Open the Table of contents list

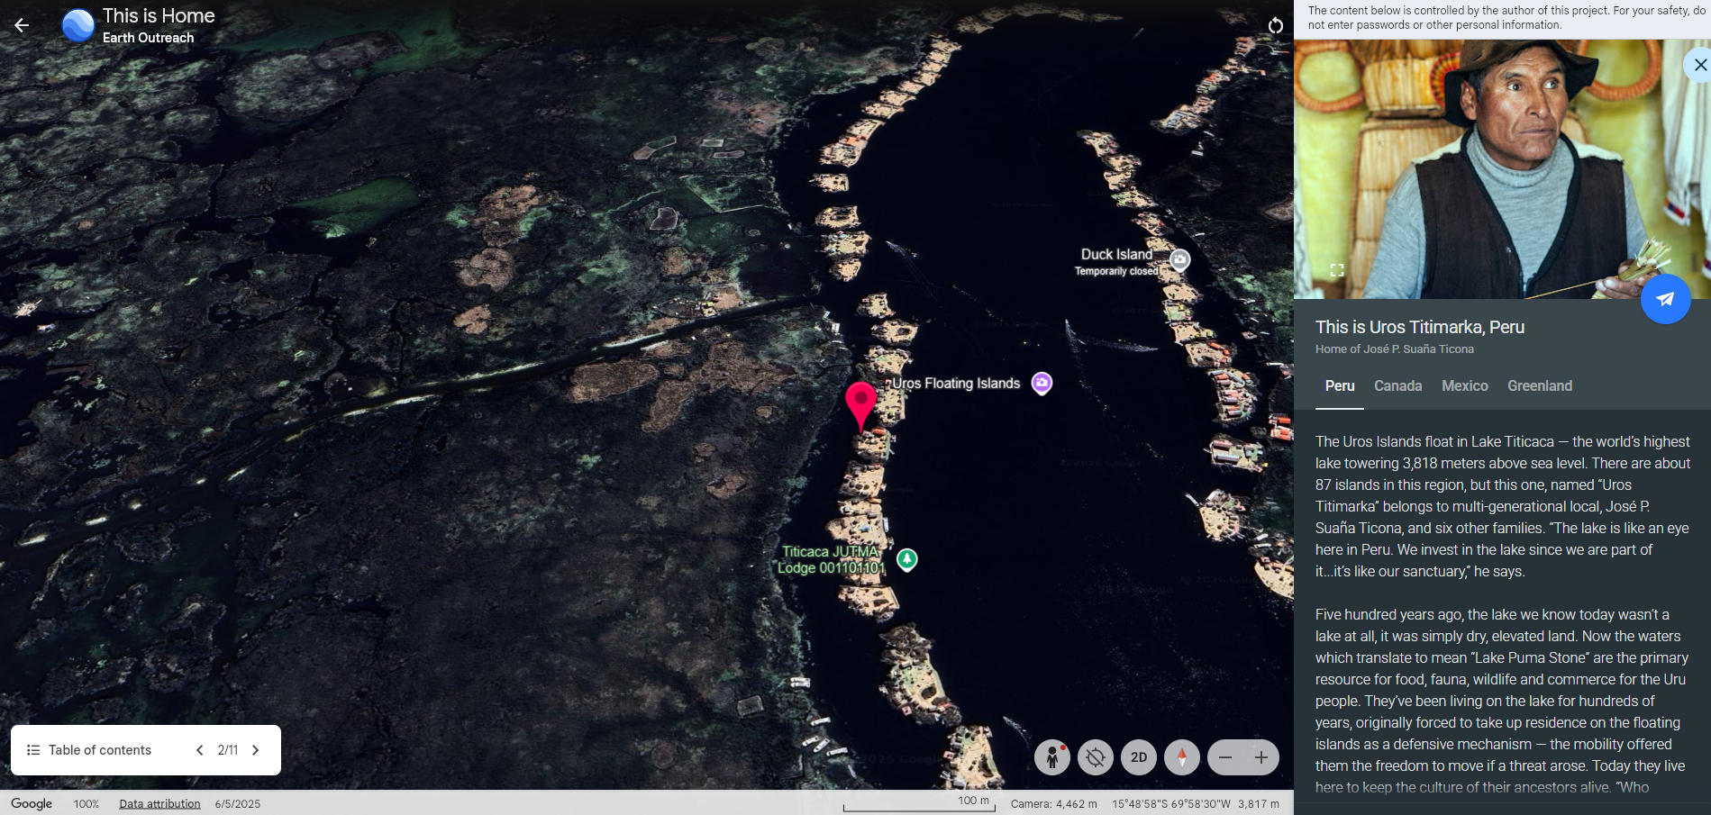[x=90, y=749]
